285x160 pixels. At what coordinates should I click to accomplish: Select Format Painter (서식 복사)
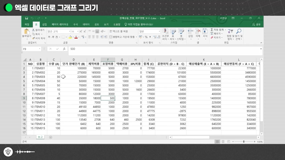point(39,38)
